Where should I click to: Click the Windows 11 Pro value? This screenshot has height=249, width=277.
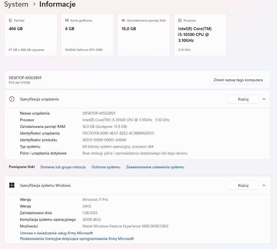click(x=95, y=199)
